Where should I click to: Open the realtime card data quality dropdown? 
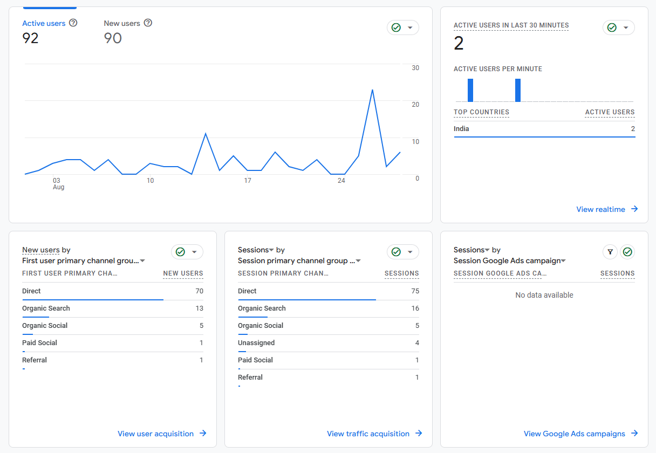coord(619,28)
